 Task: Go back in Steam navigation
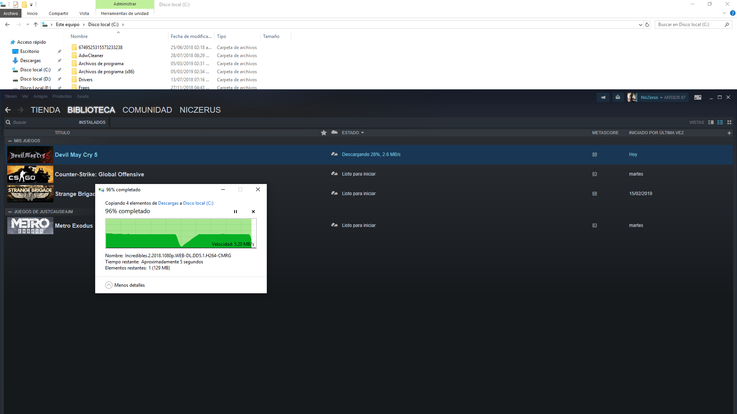tap(8, 110)
